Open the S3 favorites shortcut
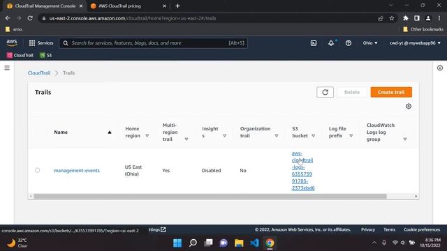Viewport: 447px width, 251px height. [46, 55]
